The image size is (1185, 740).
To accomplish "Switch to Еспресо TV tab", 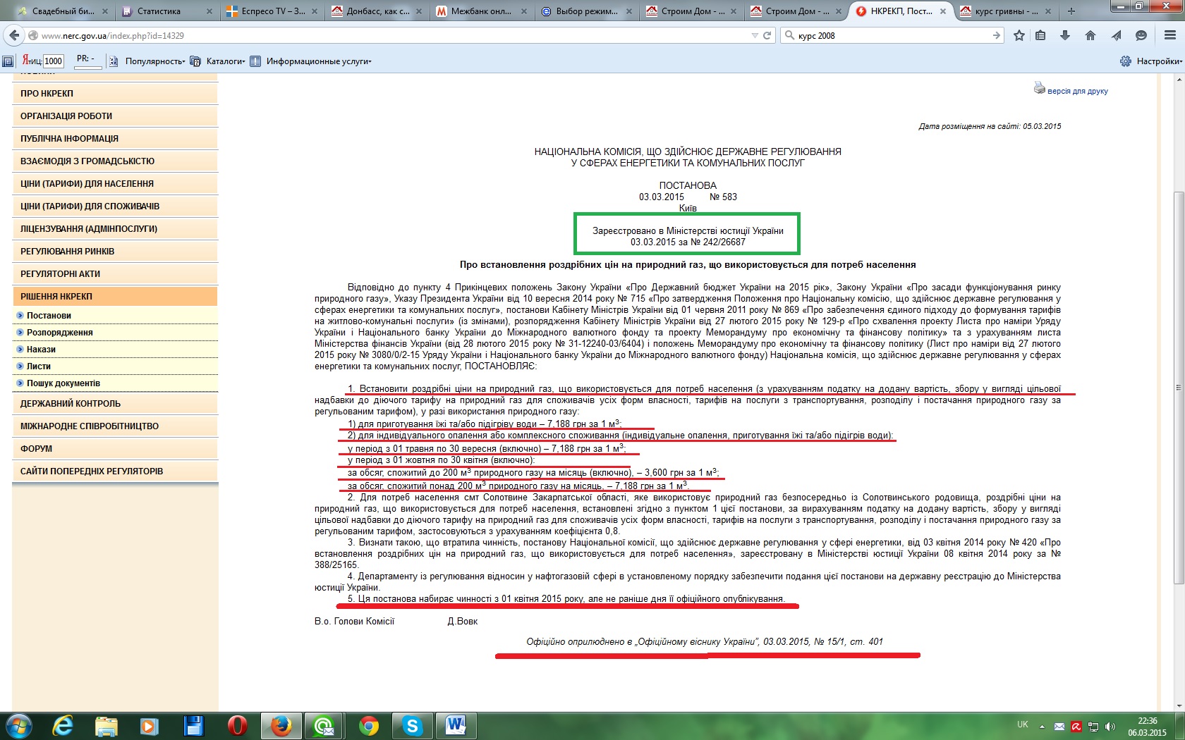I will 273,11.
